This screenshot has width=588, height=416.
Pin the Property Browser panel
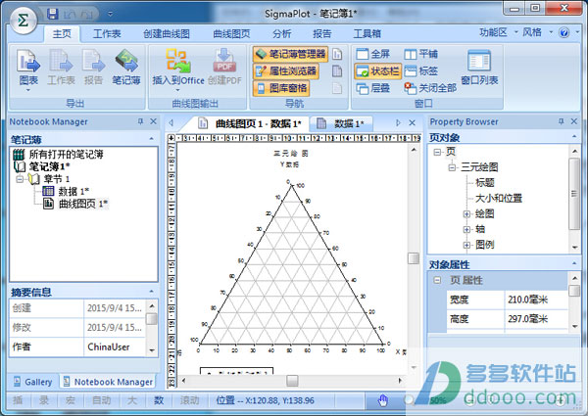click(x=561, y=121)
